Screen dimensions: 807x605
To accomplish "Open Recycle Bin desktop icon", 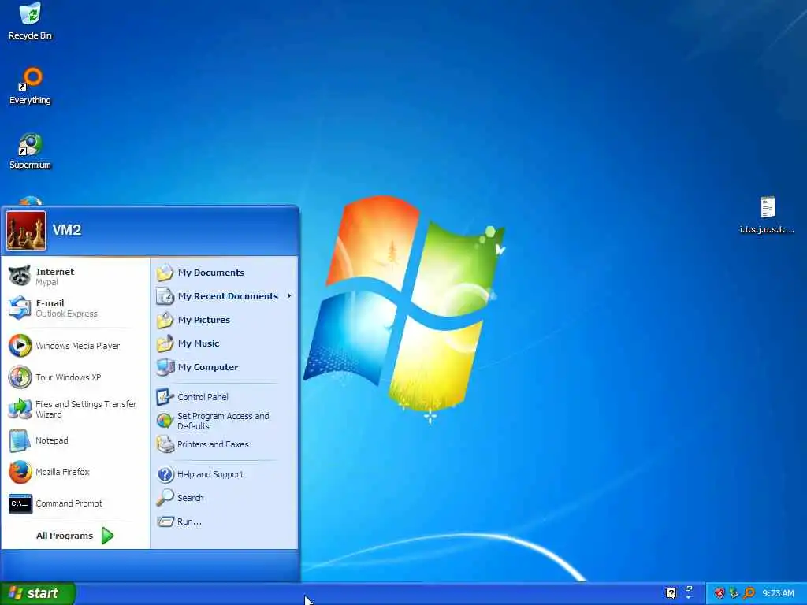I will coord(30,21).
